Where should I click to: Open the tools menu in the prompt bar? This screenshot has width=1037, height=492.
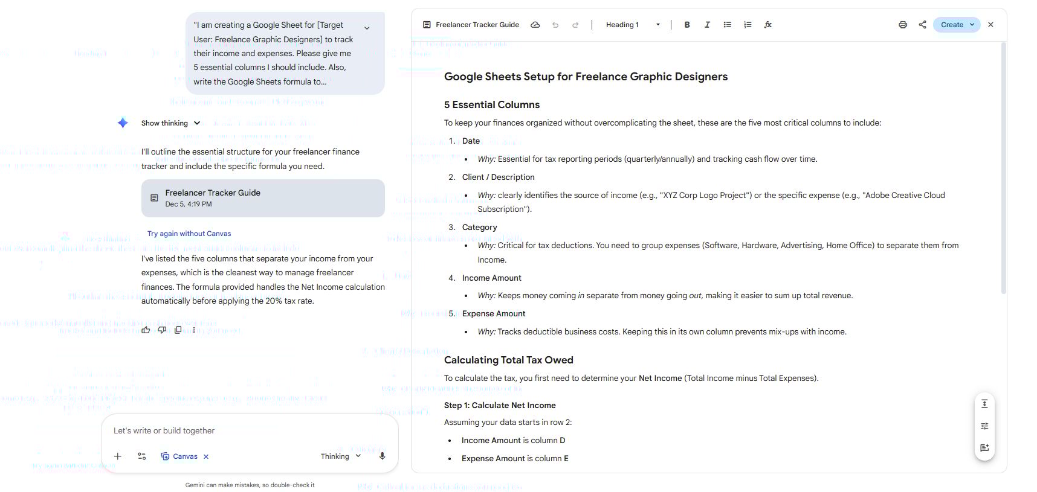142,456
